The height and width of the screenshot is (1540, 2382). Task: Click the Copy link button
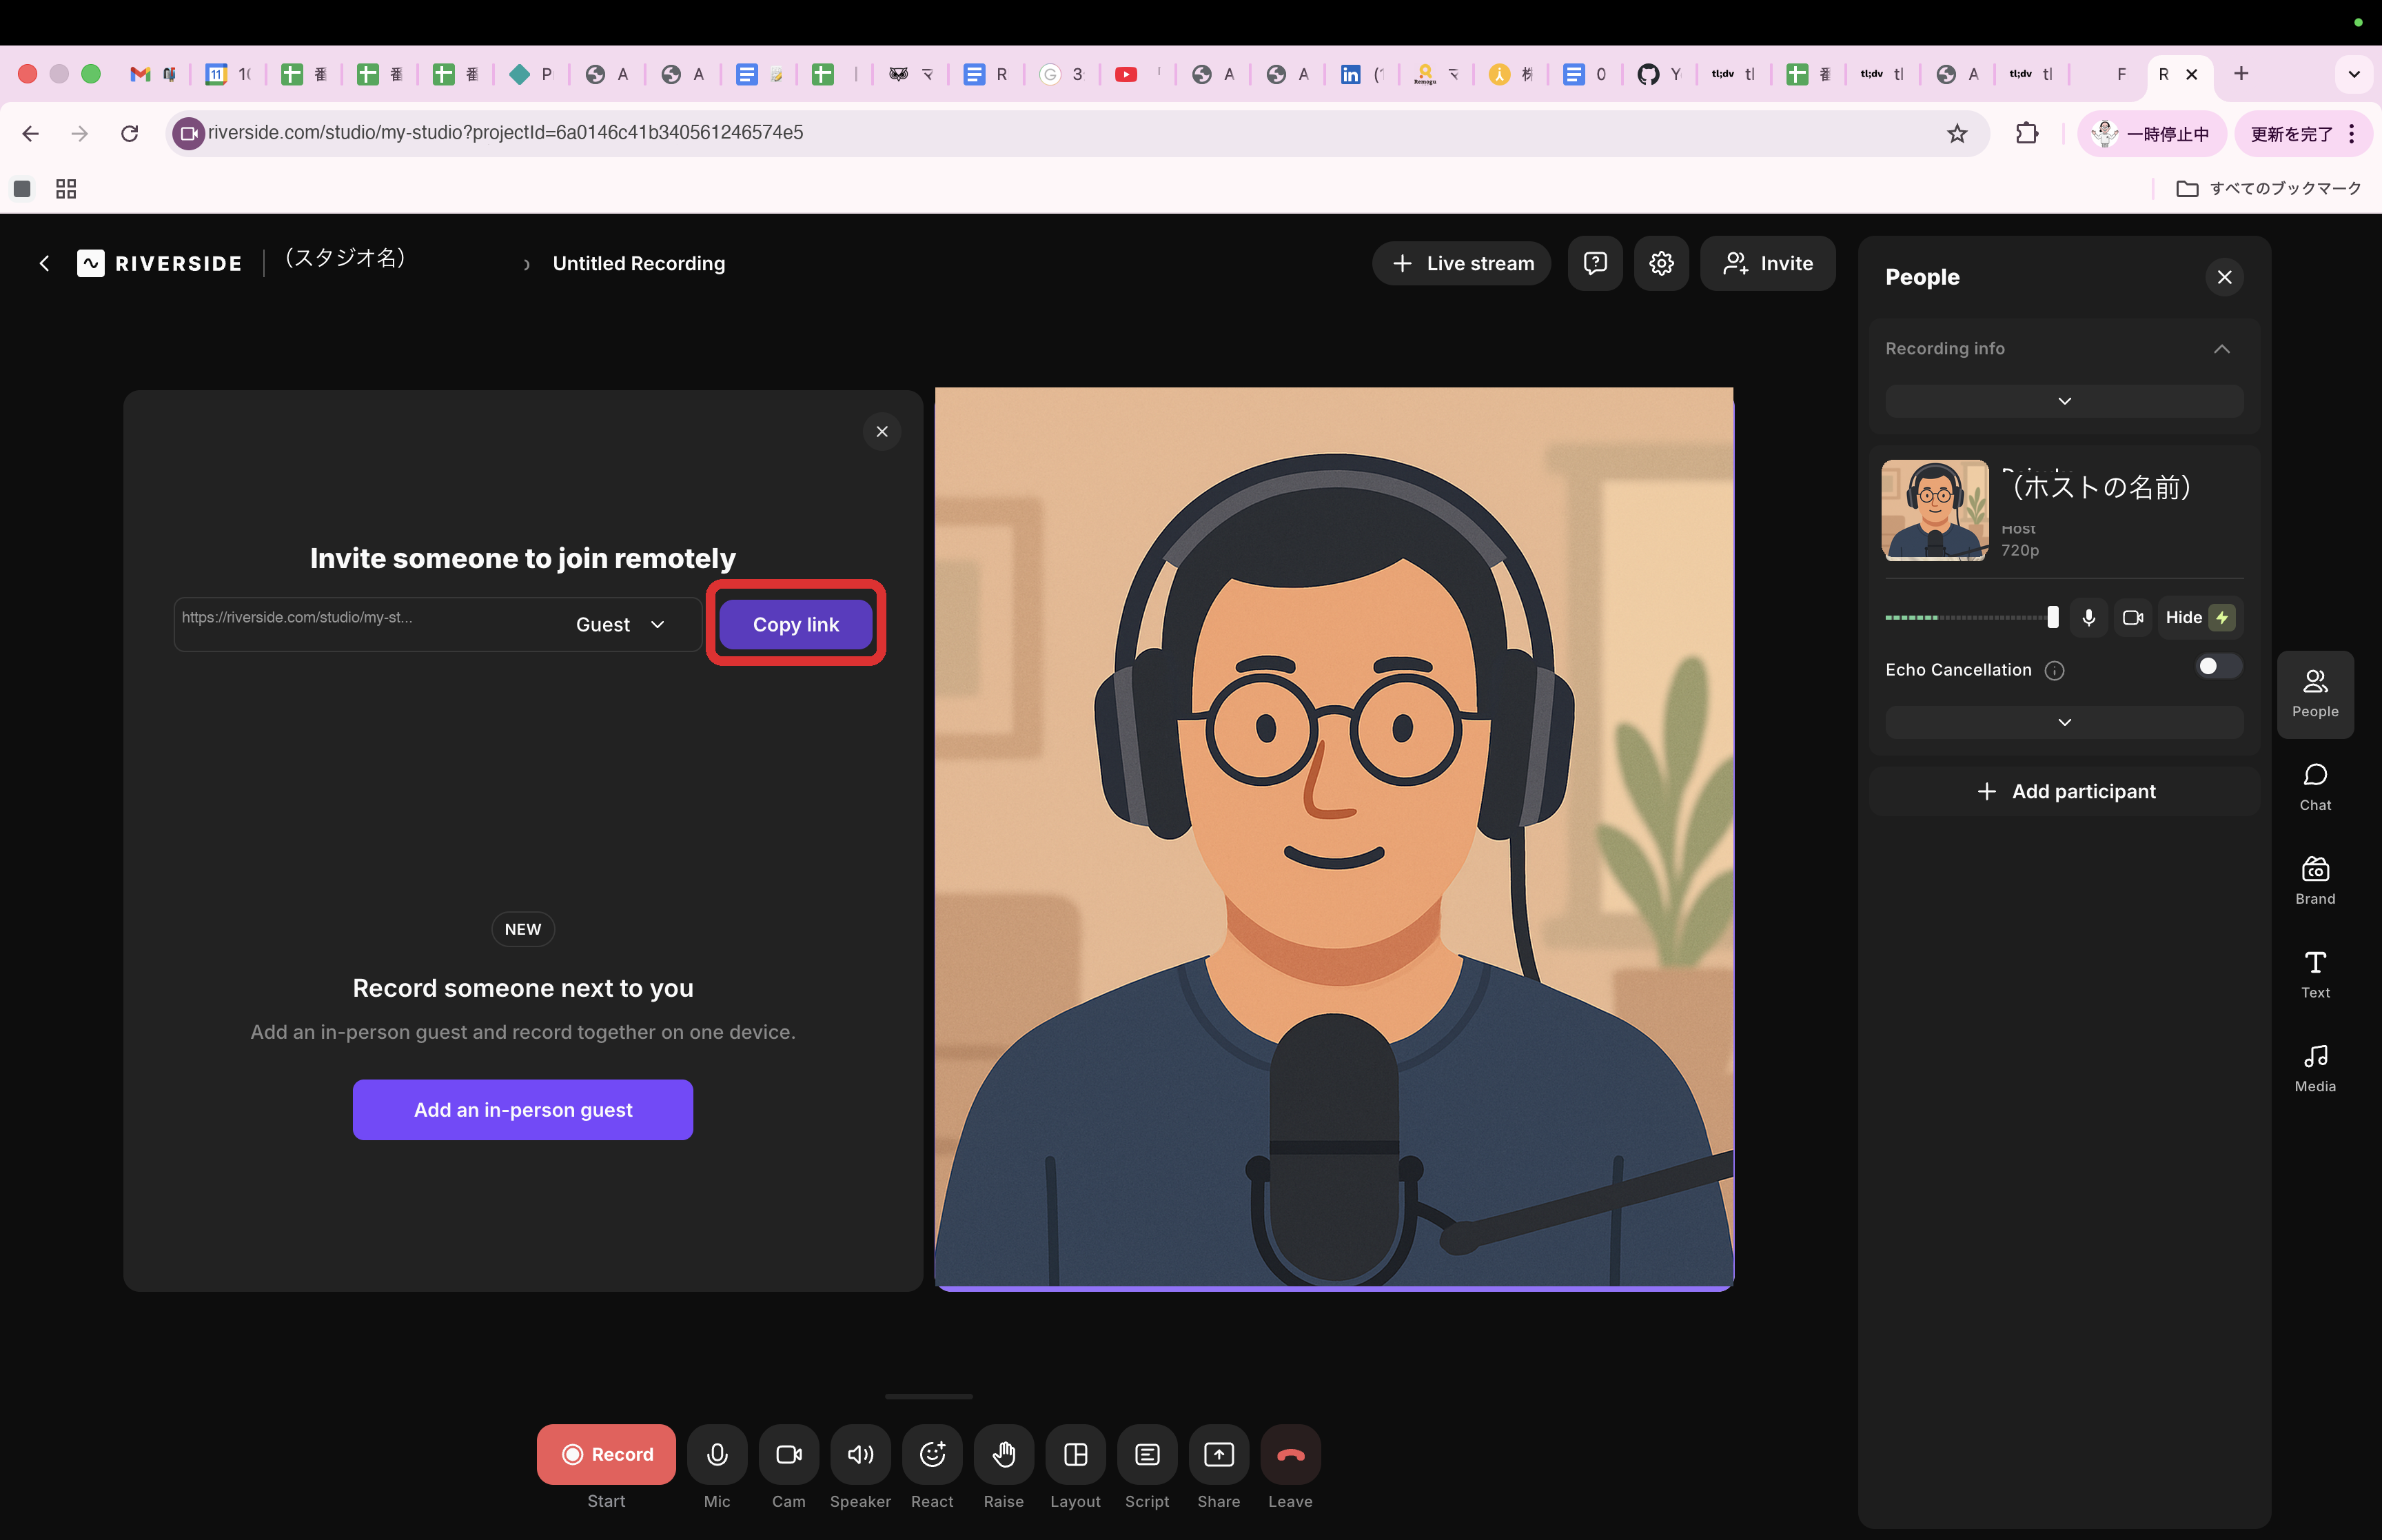tap(795, 624)
